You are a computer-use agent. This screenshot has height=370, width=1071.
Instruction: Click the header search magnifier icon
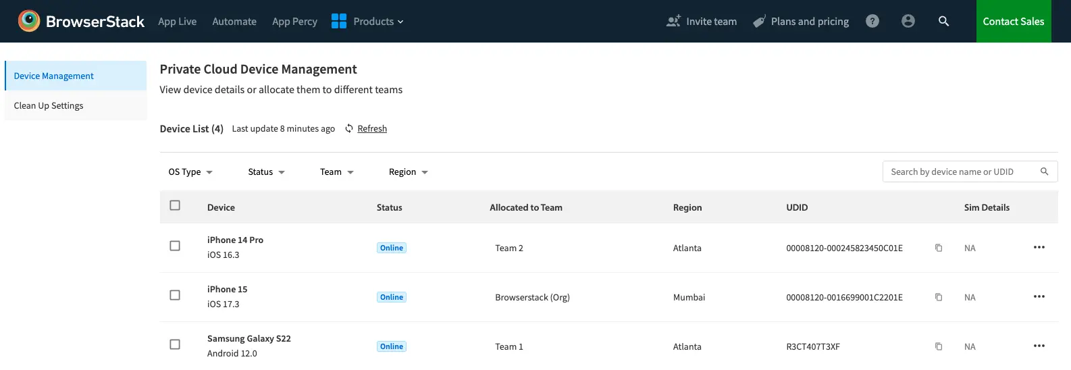point(944,21)
